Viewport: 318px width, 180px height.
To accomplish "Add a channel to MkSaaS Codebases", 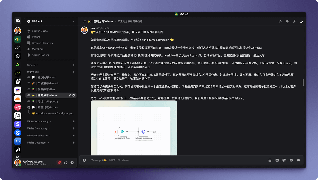I will [74, 136].
